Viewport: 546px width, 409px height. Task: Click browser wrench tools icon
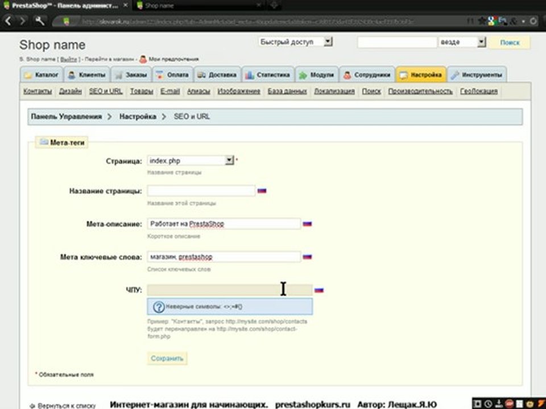[x=40, y=21]
